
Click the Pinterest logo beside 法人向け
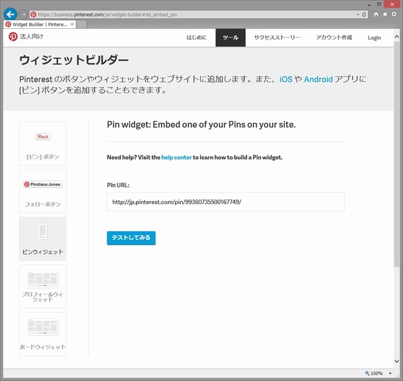click(13, 37)
